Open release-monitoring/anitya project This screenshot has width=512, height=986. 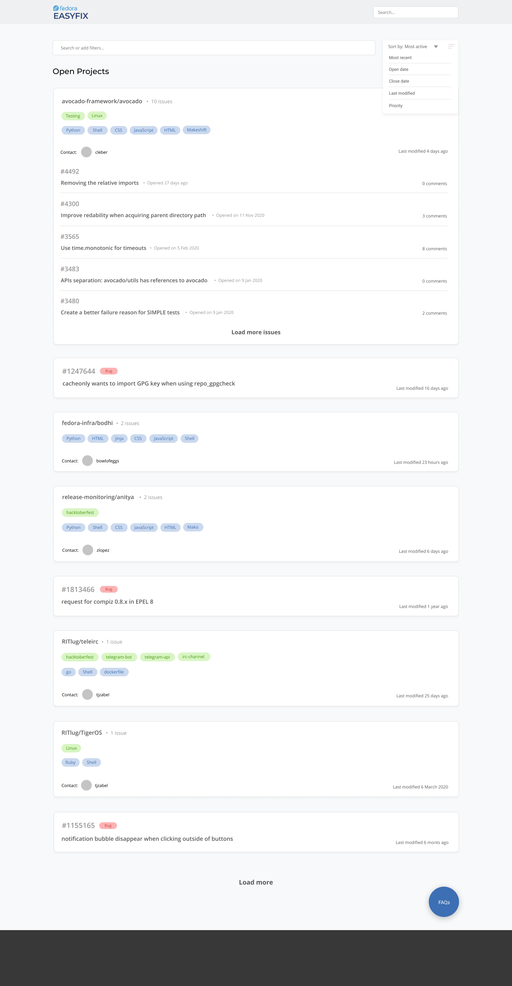coord(98,497)
